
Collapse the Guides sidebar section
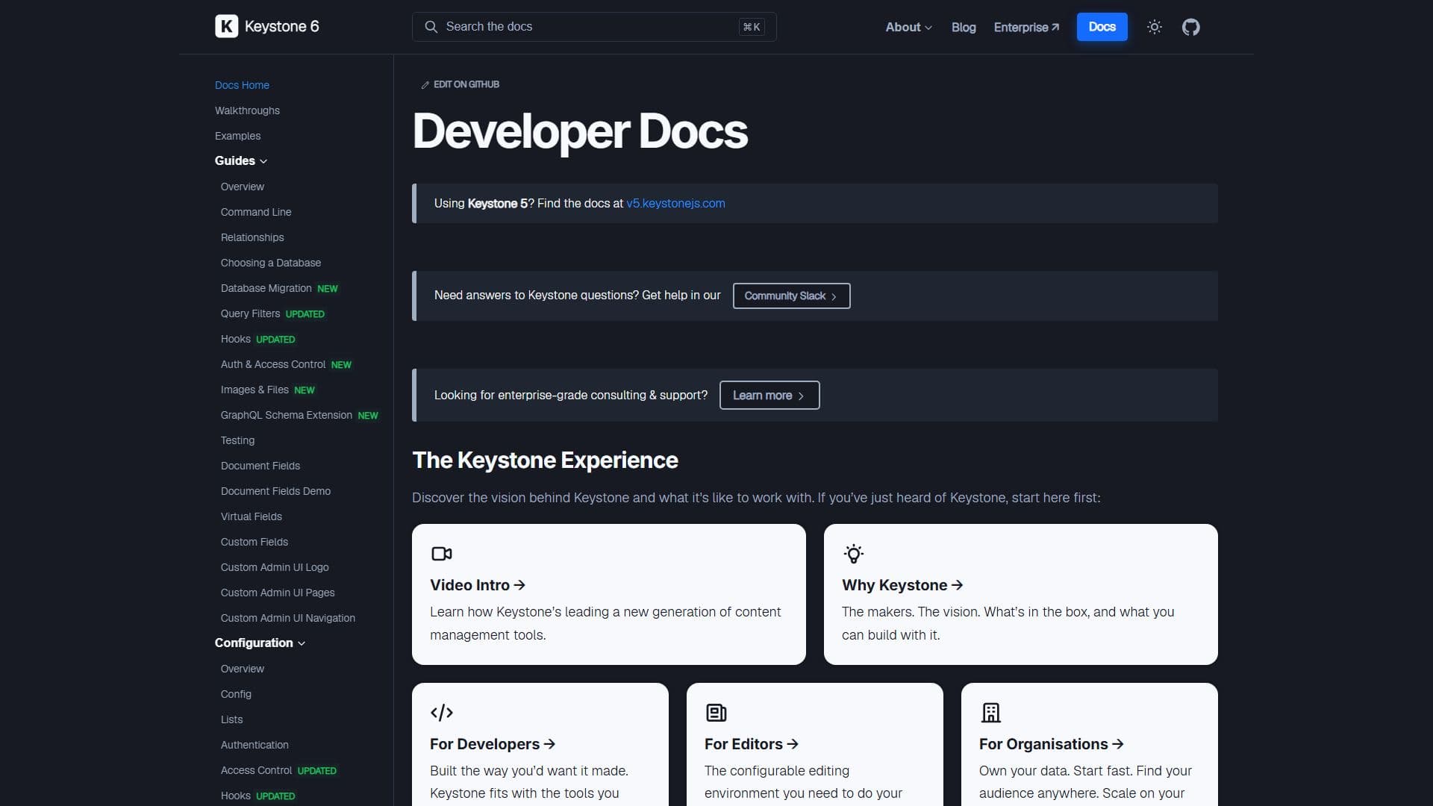(x=240, y=161)
